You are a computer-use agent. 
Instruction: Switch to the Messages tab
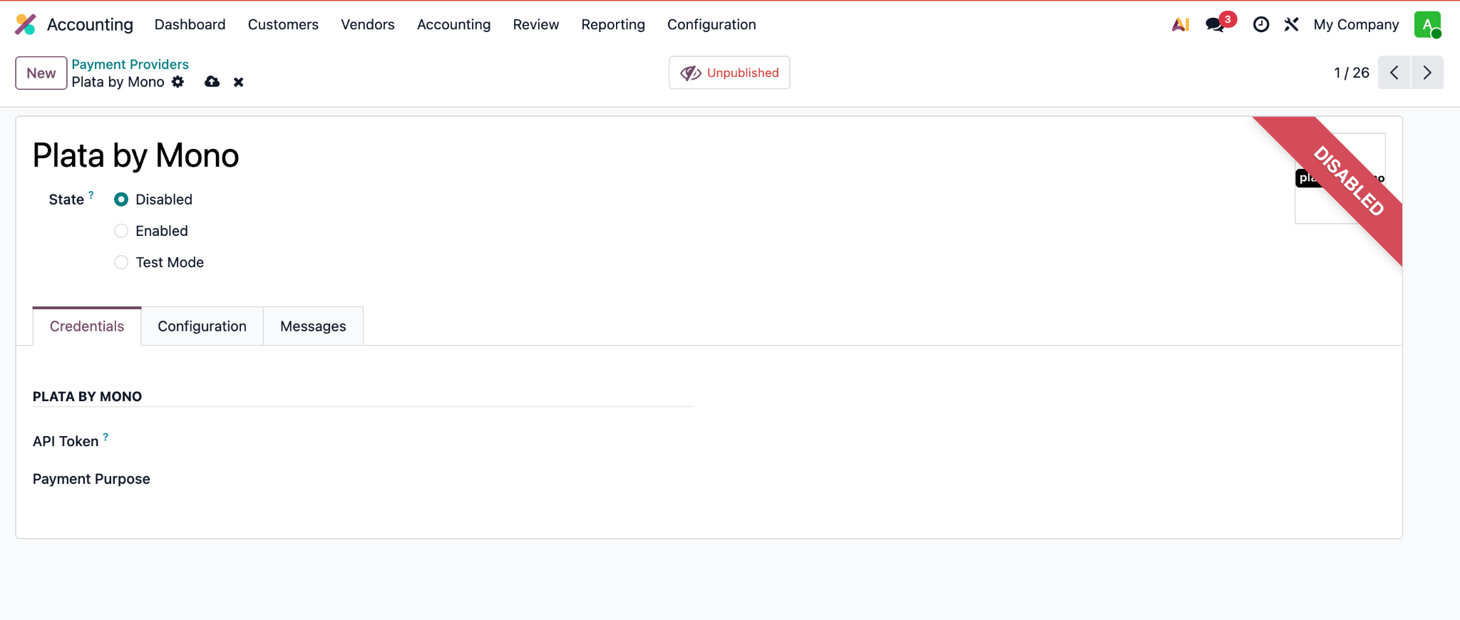313,326
